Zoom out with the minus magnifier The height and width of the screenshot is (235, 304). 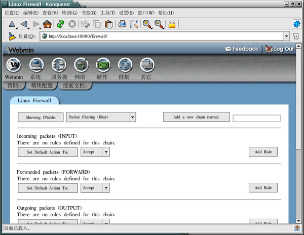click(x=159, y=24)
